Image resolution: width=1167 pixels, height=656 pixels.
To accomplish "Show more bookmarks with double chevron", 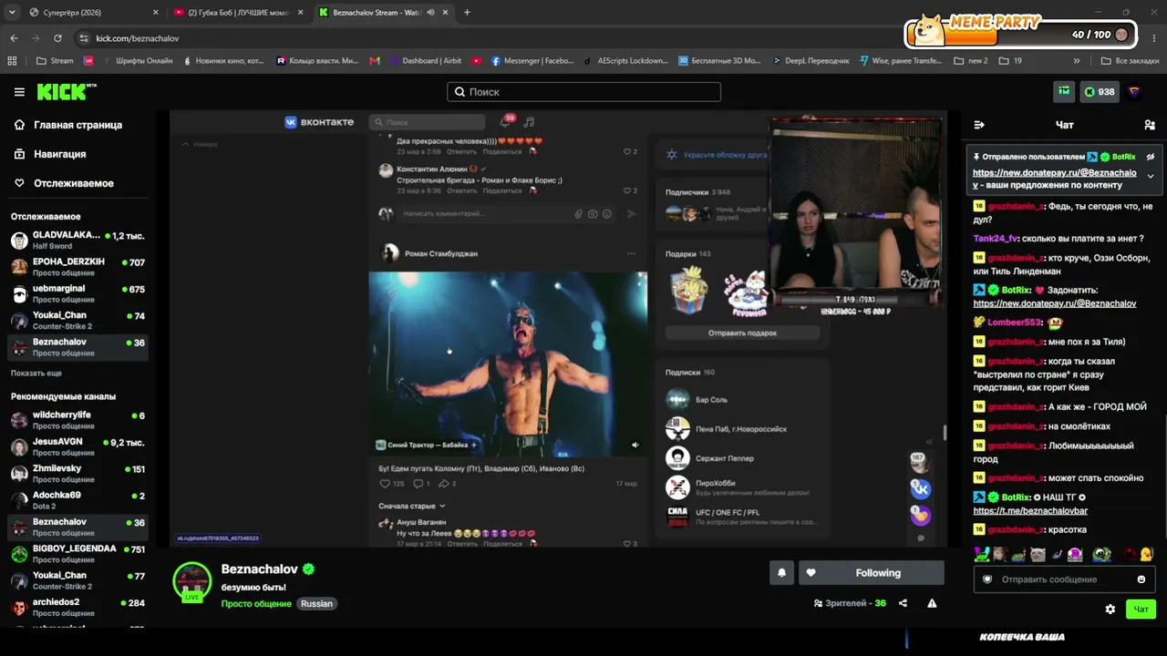I will tap(1077, 61).
